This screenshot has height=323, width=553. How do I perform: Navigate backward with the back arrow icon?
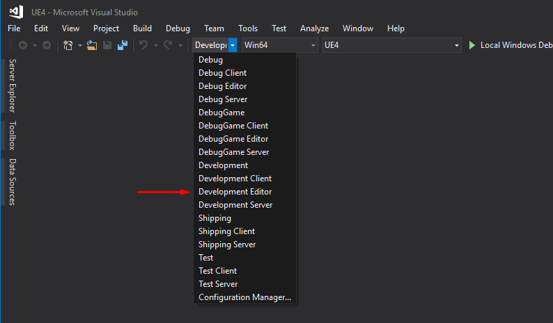[23, 45]
